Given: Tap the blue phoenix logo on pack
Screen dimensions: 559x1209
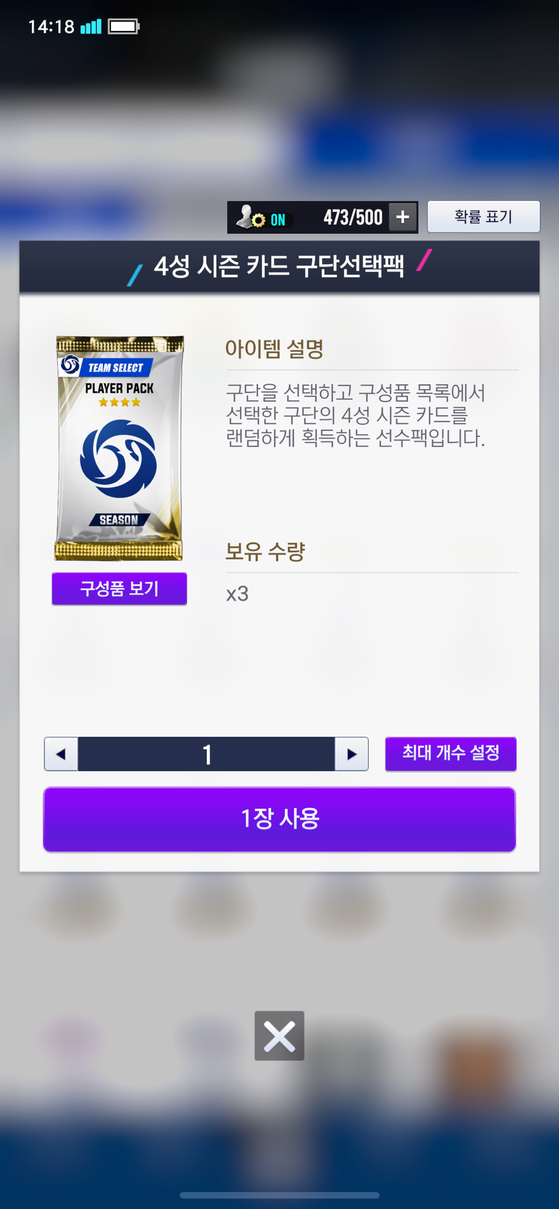Looking at the screenshot, I should coord(118,459).
